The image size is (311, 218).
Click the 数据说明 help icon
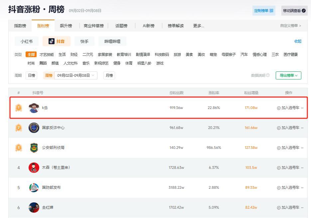pos(268,75)
